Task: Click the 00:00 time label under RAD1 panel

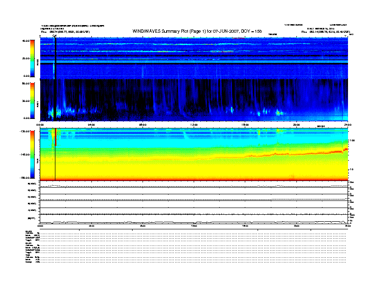Action: (40, 125)
